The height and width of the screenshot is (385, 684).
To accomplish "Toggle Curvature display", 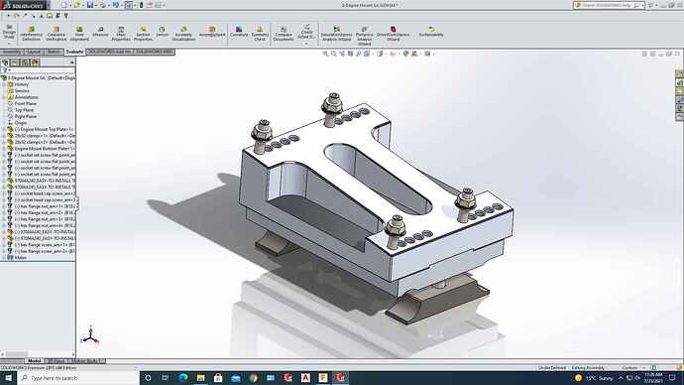I will (239, 32).
